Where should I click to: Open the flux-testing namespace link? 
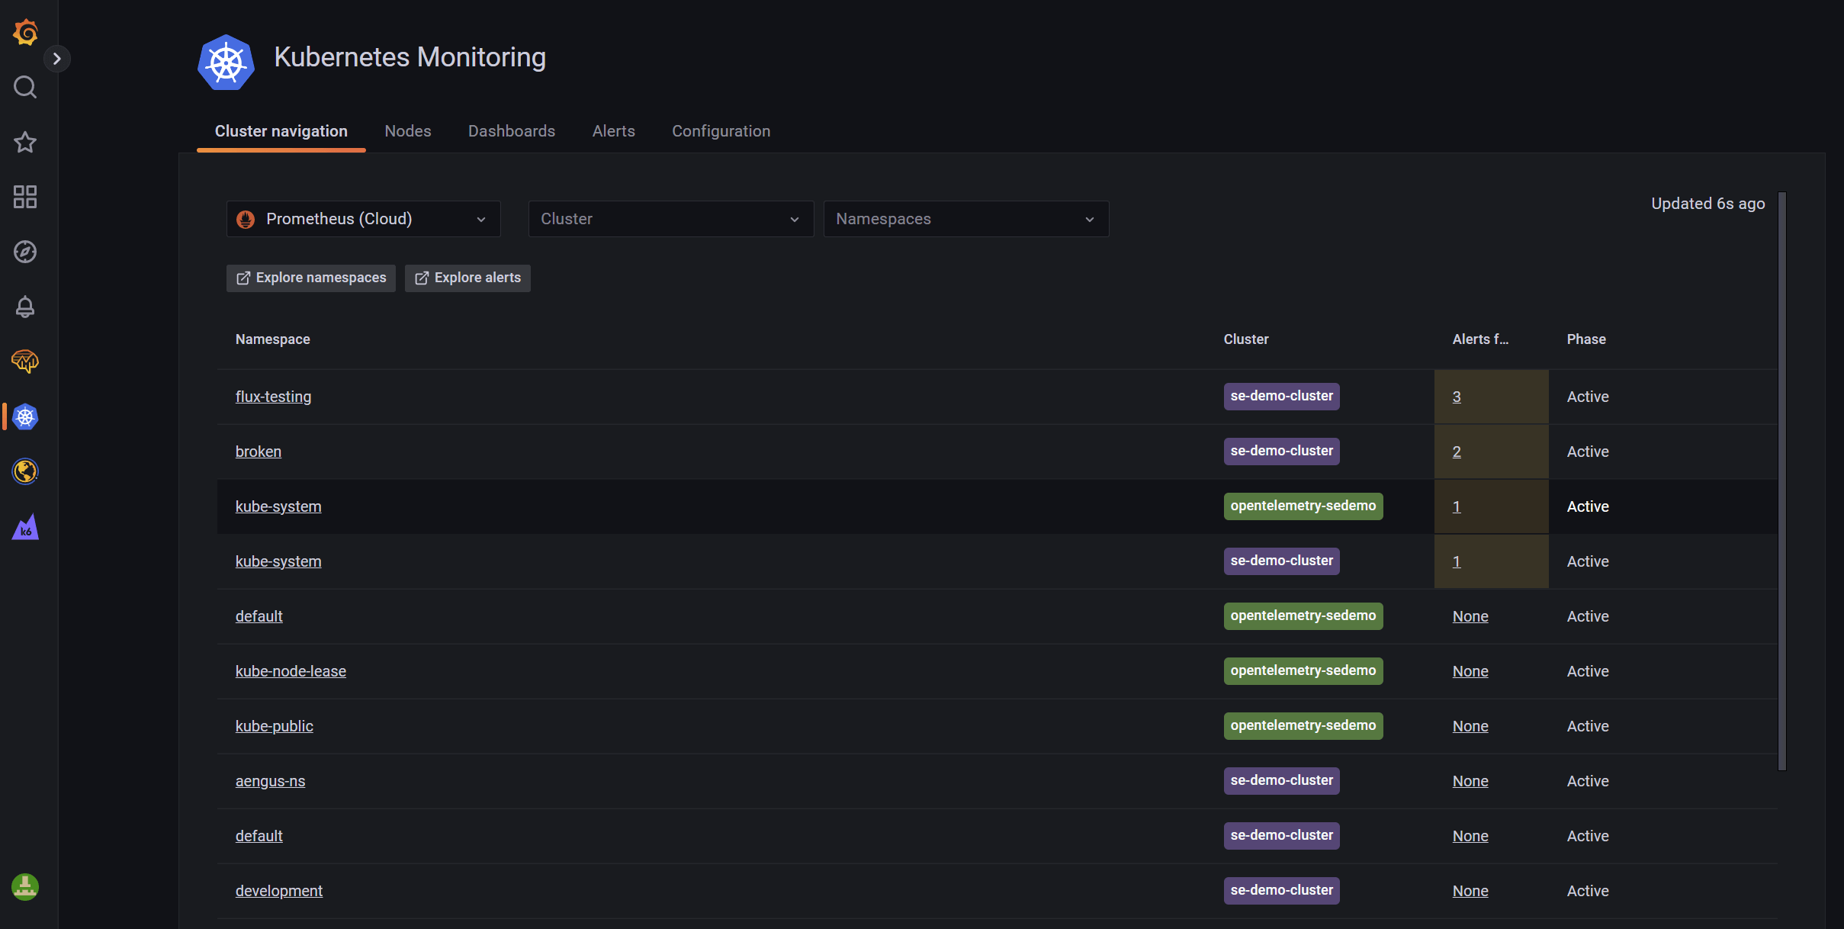pyautogui.click(x=274, y=397)
